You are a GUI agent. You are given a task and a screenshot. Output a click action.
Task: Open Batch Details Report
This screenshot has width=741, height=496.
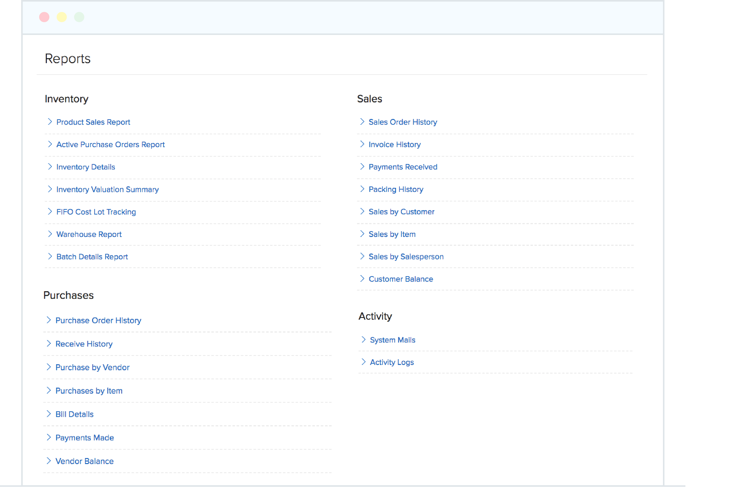92,257
